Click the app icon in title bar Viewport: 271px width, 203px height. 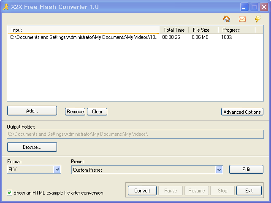(6, 7)
